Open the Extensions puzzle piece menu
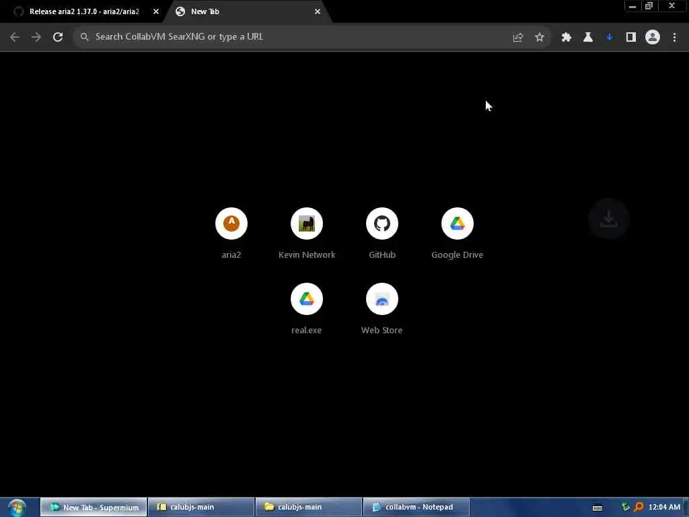This screenshot has width=689, height=517. (566, 38)
